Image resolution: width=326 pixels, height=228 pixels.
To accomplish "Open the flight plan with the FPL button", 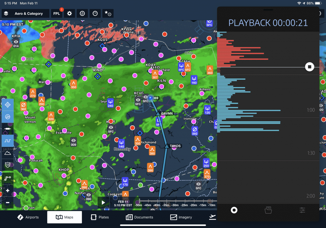I will (56, 13).
